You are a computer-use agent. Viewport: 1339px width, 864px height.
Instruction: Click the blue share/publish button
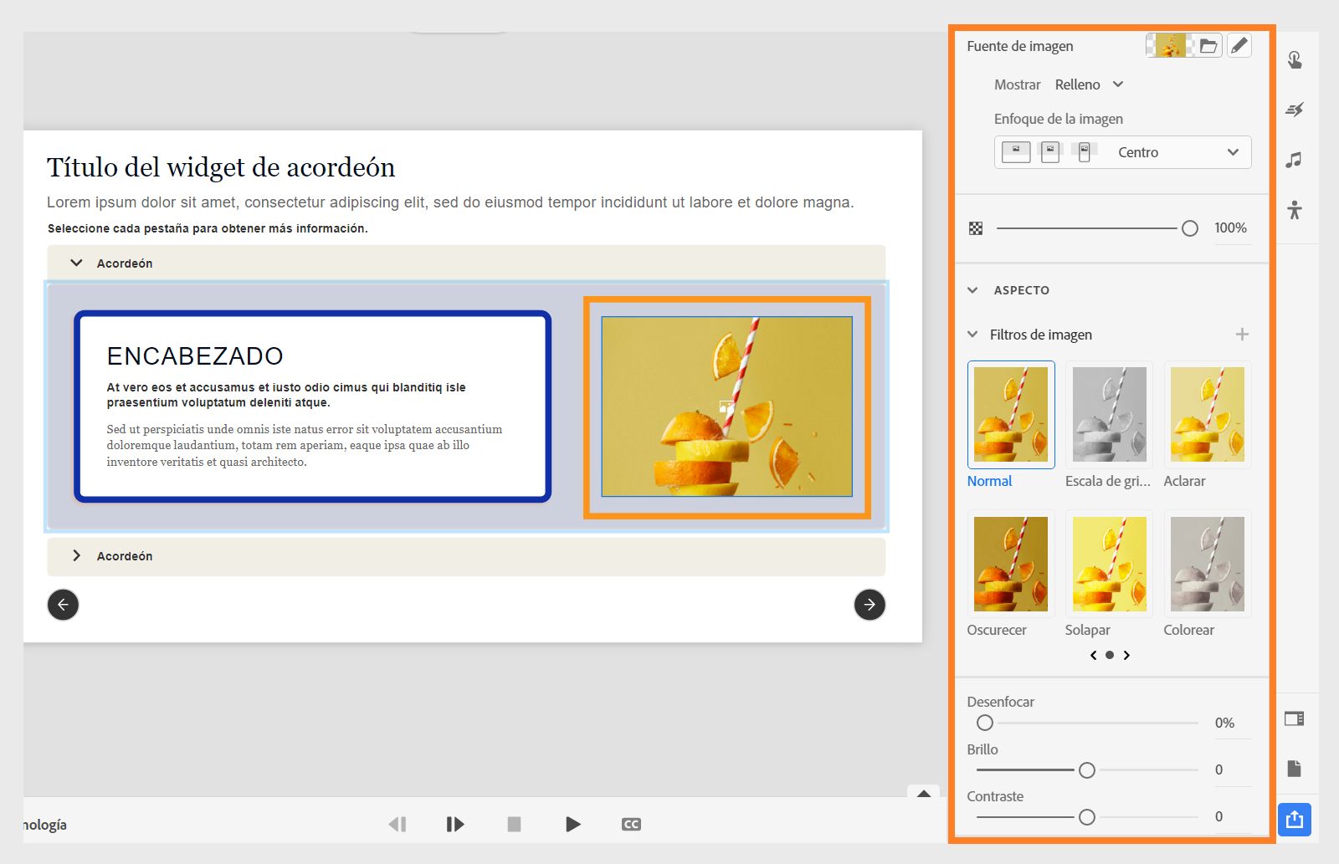[x=1295, y=820]
